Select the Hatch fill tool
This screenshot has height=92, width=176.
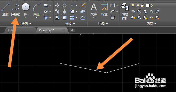pyautogui.click(x=46, y=18)
